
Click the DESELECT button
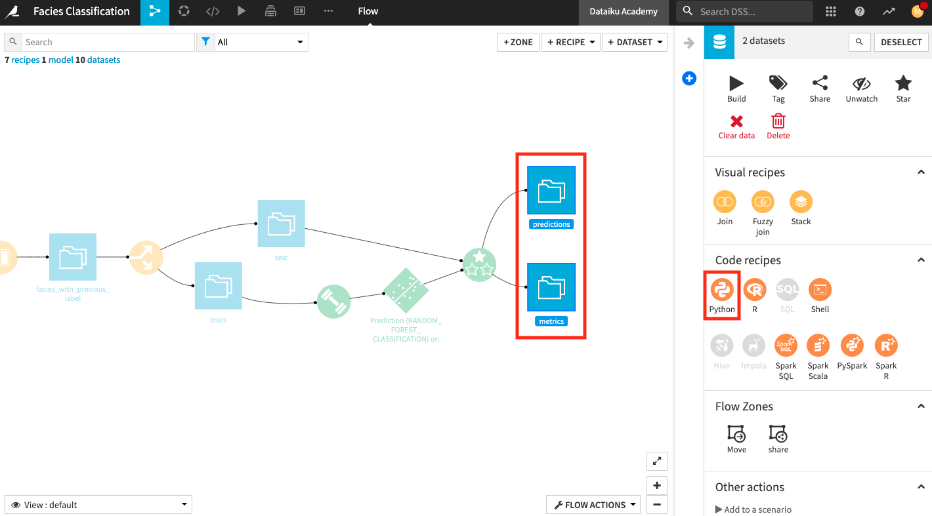[900, 42]
